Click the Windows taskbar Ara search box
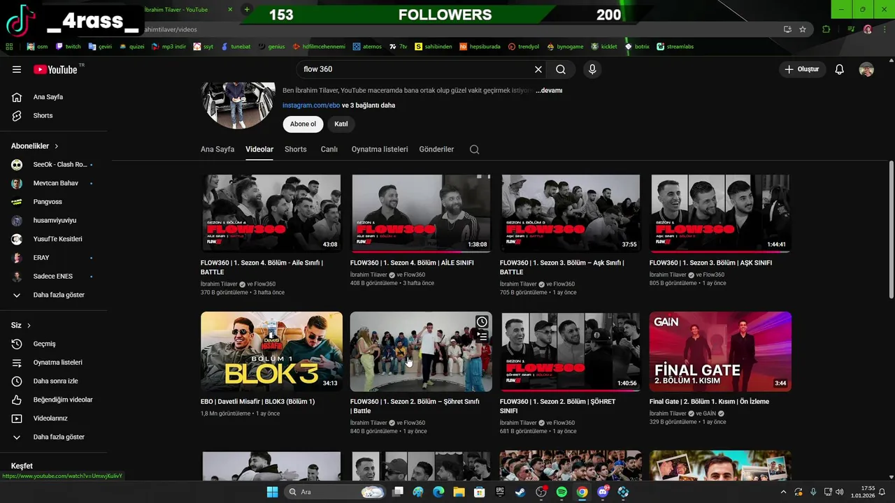 click(336, 492)
